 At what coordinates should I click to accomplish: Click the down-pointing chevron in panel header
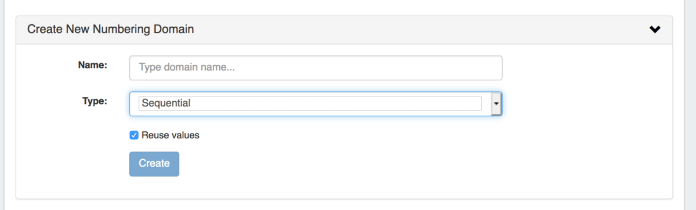[x=655, y=30]
